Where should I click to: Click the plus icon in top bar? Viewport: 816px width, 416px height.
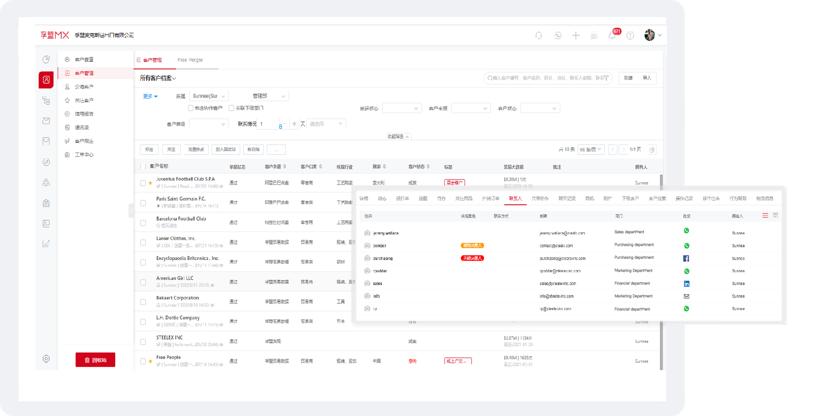[576, 36]
